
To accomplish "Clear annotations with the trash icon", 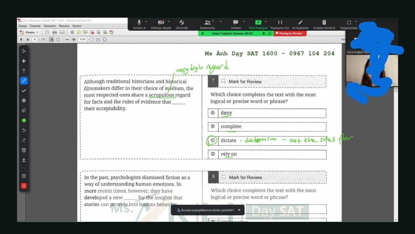I will point(24,150).
